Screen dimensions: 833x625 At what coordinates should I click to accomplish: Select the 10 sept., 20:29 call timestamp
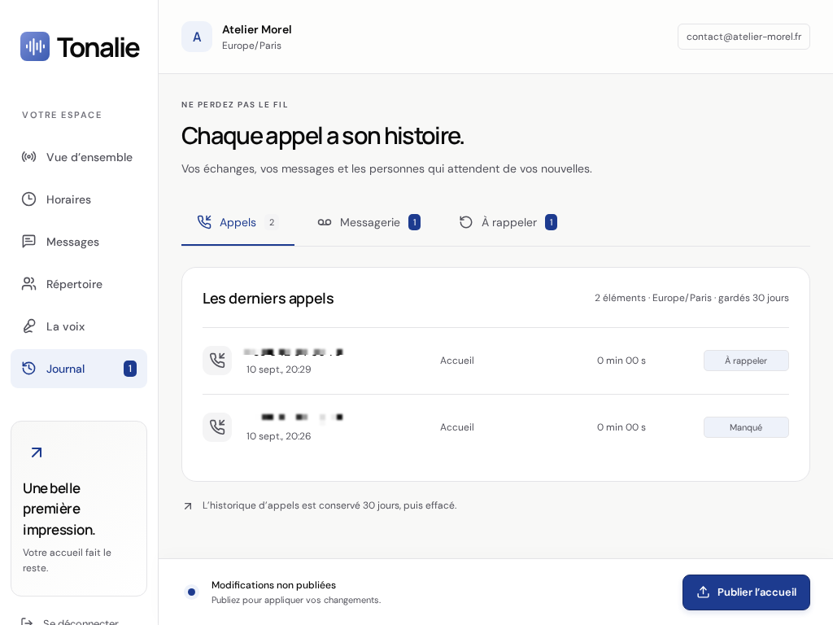[x=278, y=369]
